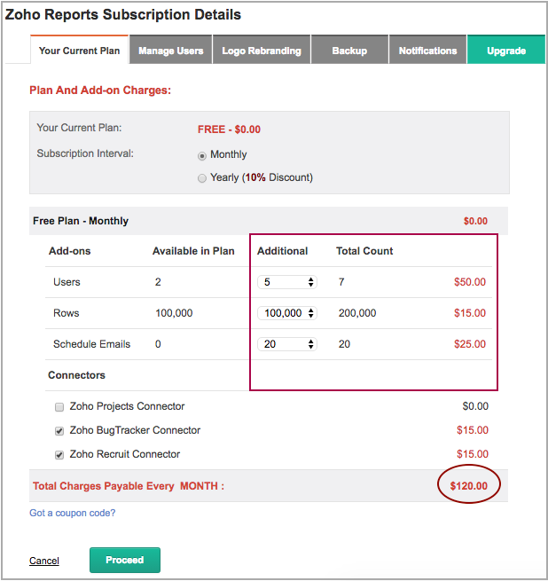Image resolution: width=548 pixels, height=581 pixels.
Task: Open the Notifications tab
Action: coord(427,51)
